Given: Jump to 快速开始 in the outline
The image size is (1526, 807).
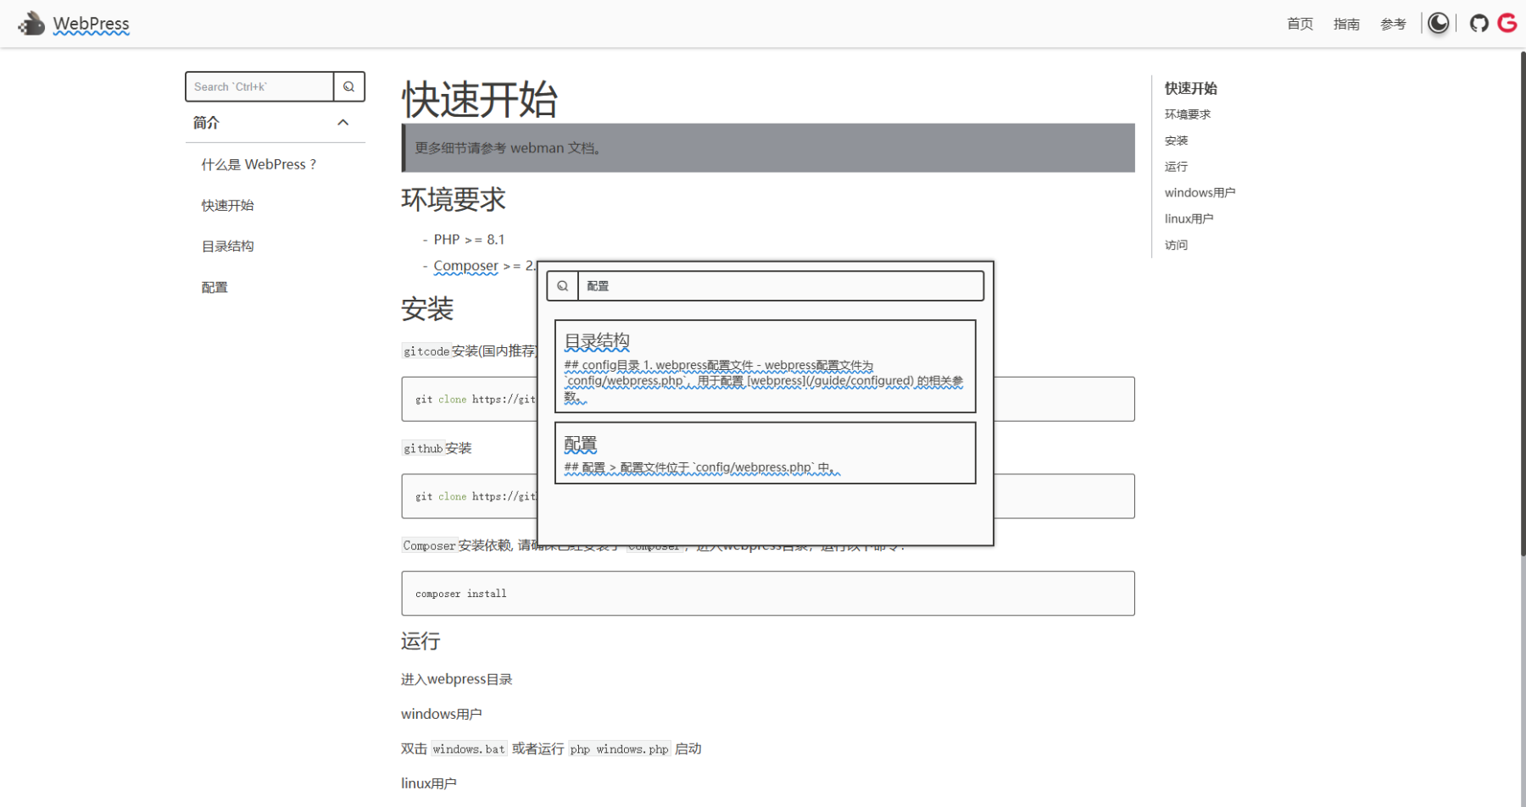Looking at the screenshot, I should click(x=1190, y=88).
